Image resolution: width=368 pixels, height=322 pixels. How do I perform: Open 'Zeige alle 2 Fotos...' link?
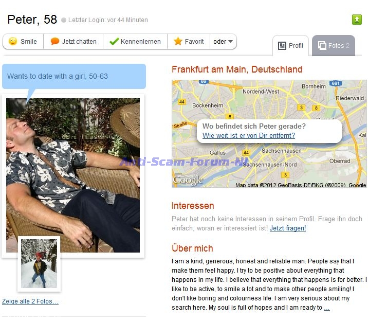click(x=30, y=301)
